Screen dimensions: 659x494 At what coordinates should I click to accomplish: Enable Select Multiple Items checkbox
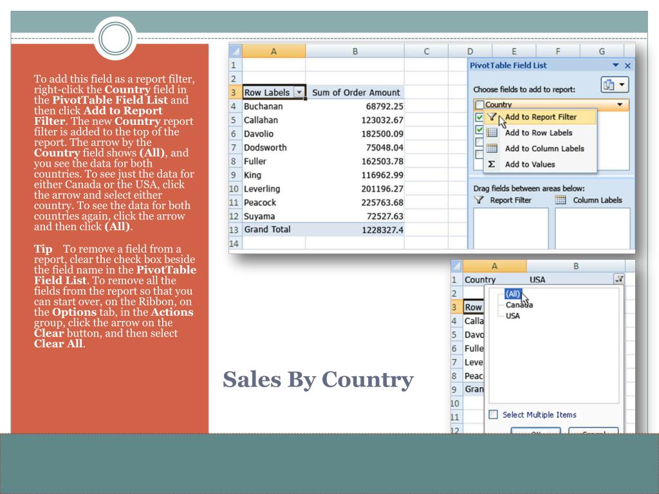tap(494, 415)
